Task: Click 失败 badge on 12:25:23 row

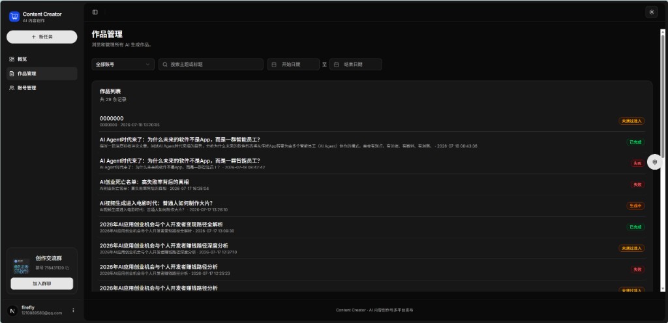Action: 638,269
